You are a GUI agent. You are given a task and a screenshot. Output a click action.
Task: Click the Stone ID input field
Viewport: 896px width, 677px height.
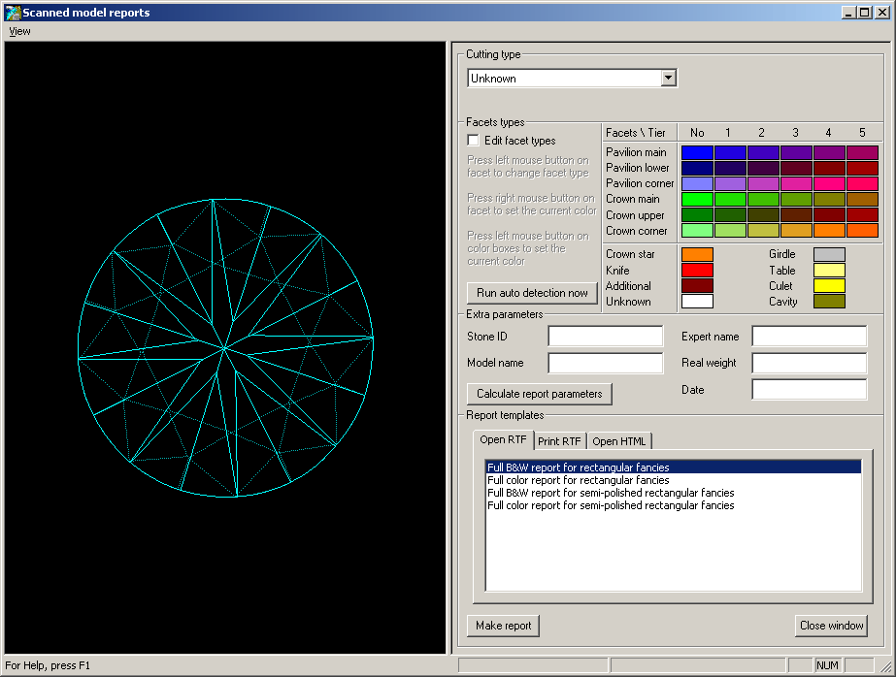605,337
